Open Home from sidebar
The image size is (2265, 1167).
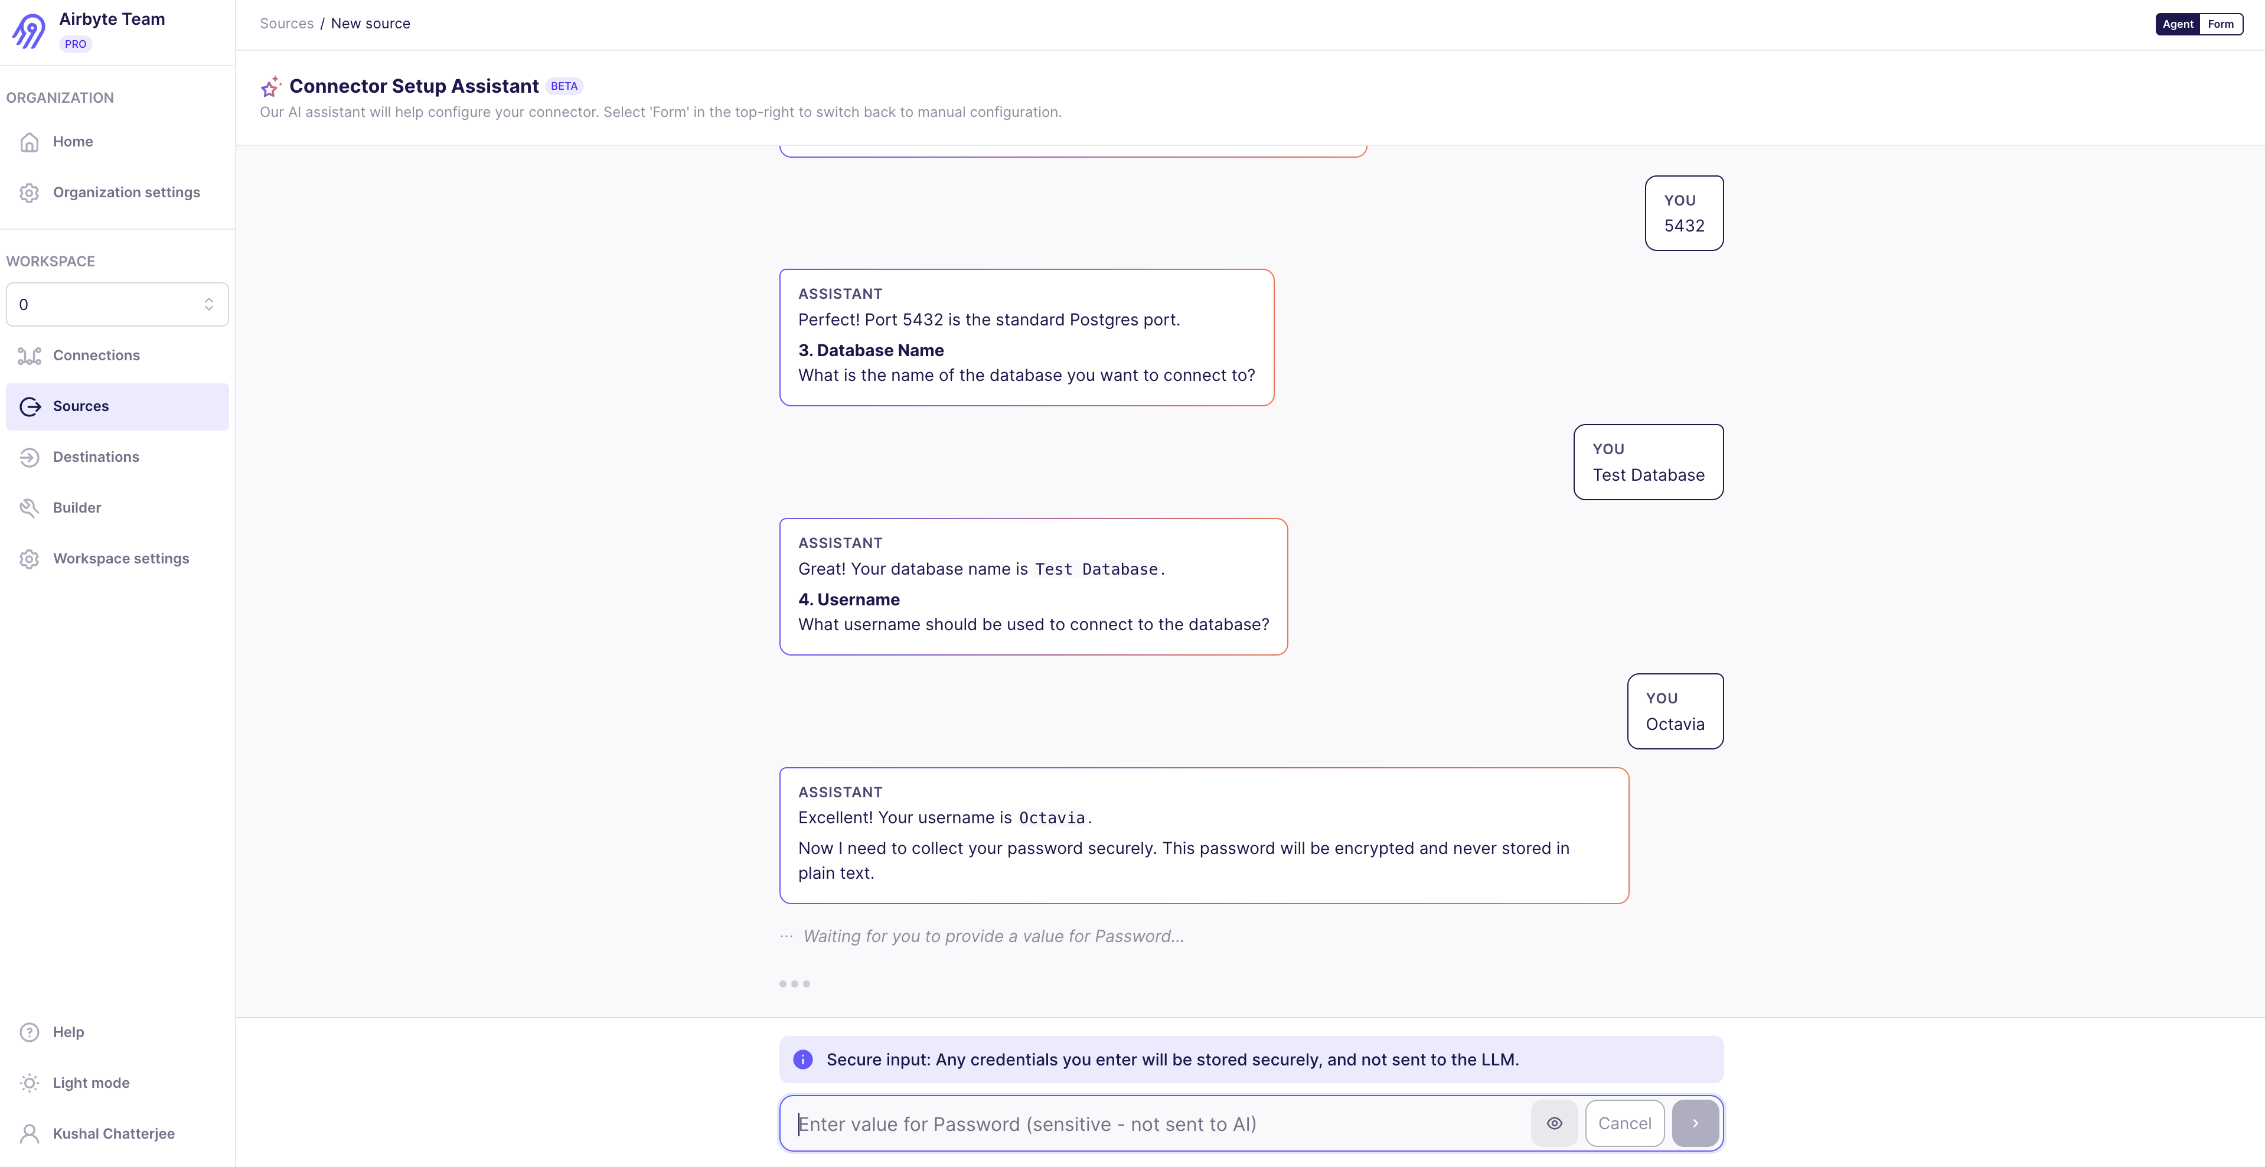[72, 142]
